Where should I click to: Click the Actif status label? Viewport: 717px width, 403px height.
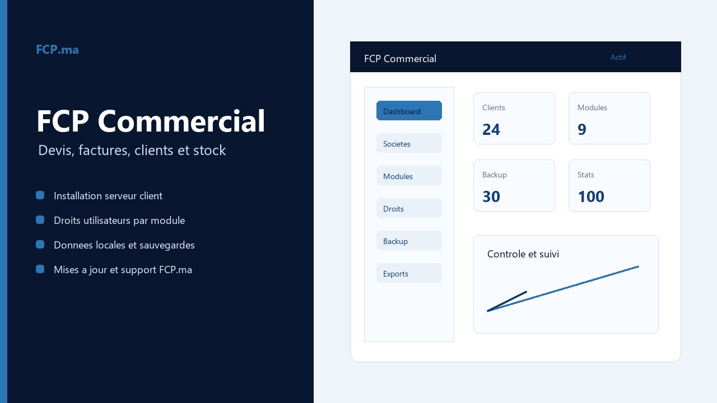[x=618, y=57]
